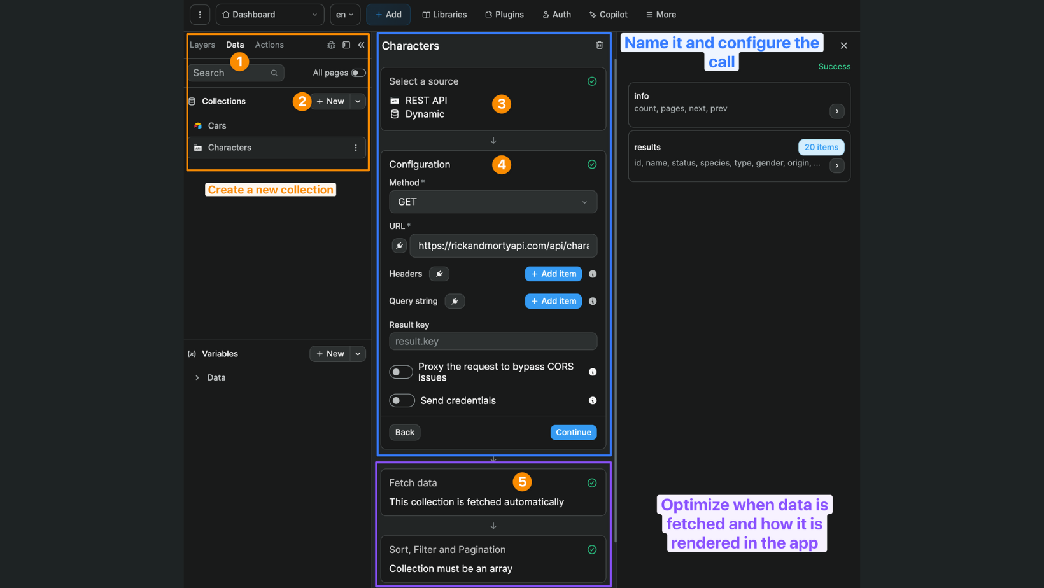Click the Search field in the Data panel
Viewport: 1044px width, 588px height.
point(232,73)
